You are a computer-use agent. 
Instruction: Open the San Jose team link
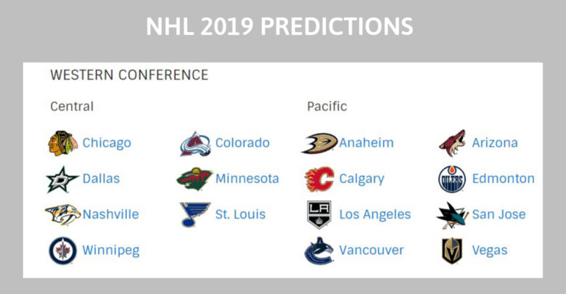499,214
